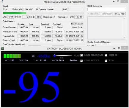Click the SNR field showing -145,-32
Image resolution: width=129 pixels, height=108 pixels.
pyautogui.click(x=79, y=17)
